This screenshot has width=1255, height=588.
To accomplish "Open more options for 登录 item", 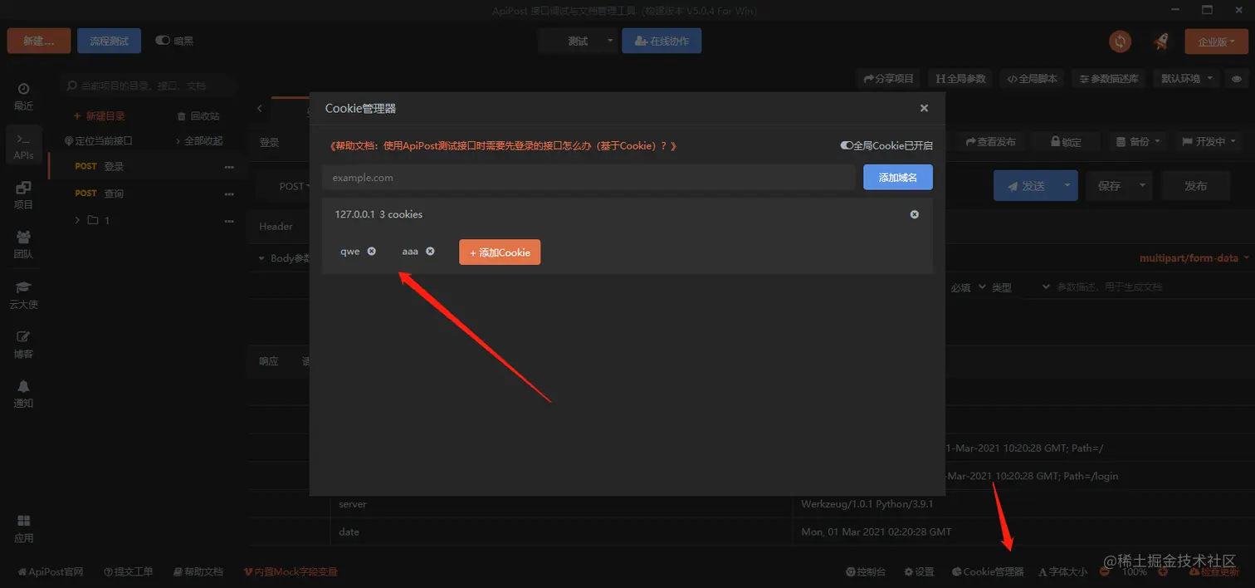I will (229, 167).
